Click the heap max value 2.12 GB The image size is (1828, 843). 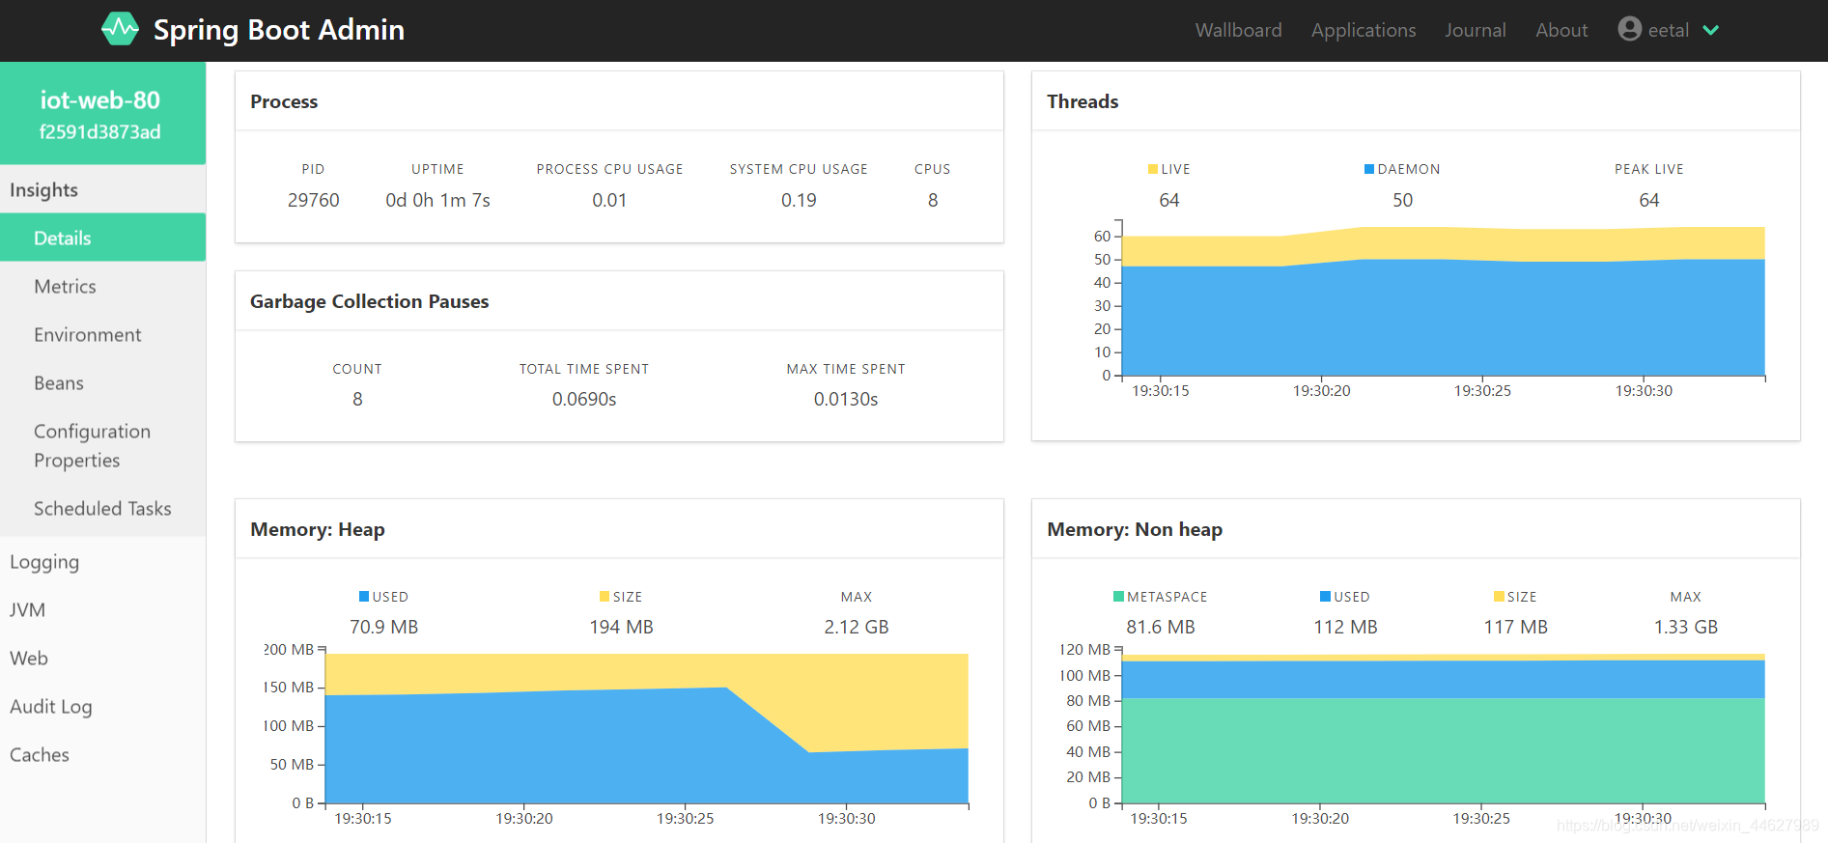pyautogui.click(x=857, y=627)
